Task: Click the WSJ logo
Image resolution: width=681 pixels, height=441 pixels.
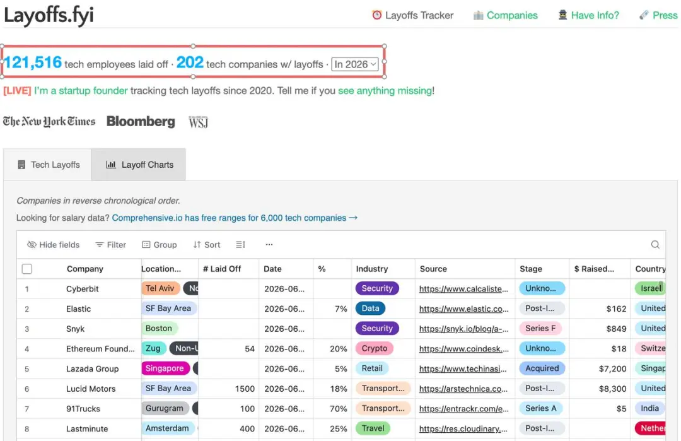Action: click(199, 122)
